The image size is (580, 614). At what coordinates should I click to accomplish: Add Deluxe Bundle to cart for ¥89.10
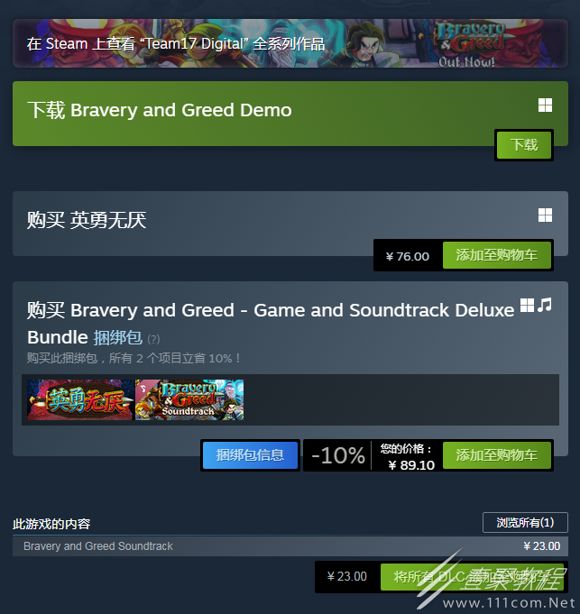click(497, 455)
